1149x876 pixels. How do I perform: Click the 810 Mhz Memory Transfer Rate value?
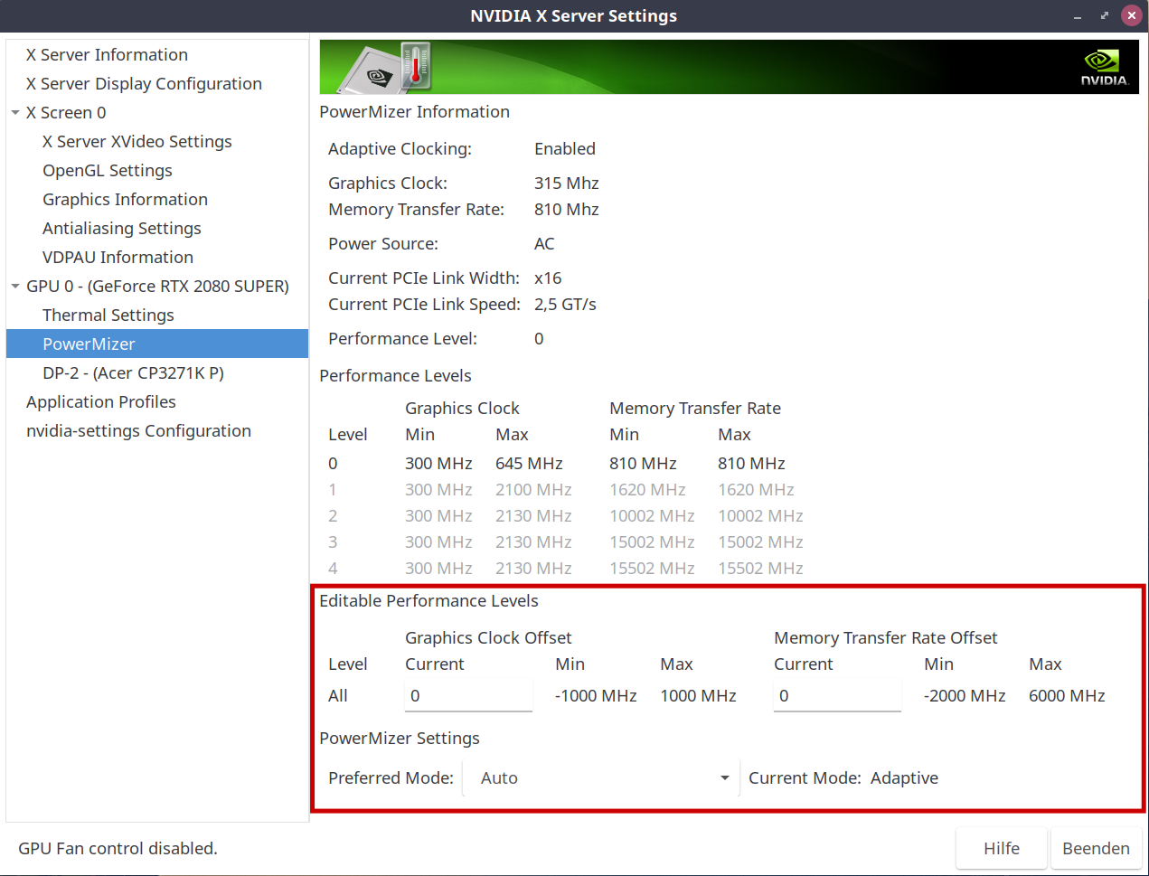click(567, 210)
